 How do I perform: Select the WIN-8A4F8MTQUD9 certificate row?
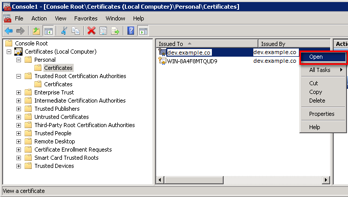coord(192,61)
